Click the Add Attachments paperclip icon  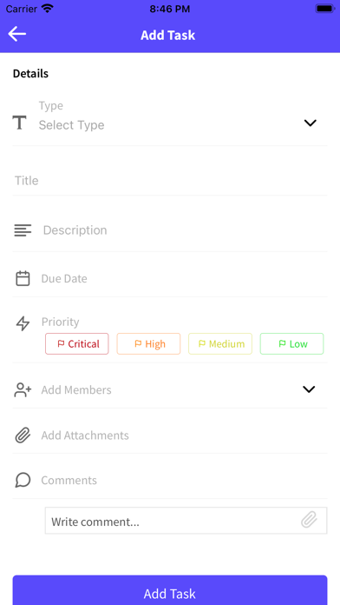(23, 435)
